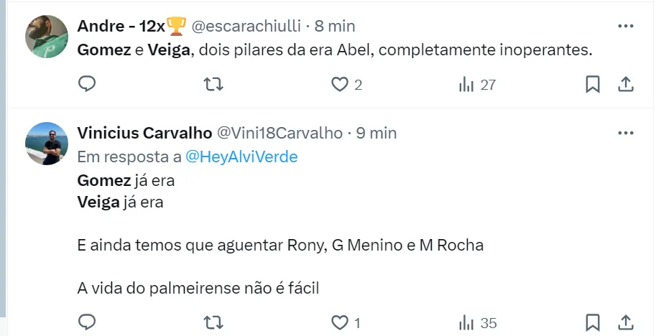
Task: Open Andre's profile picture
Action: [47, 37]
